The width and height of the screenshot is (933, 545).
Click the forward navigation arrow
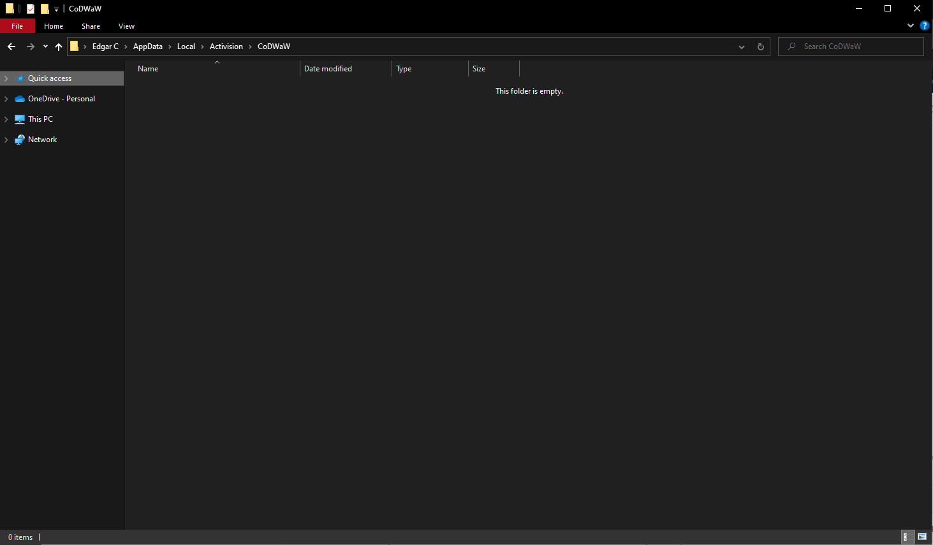(x=30, y=47)
